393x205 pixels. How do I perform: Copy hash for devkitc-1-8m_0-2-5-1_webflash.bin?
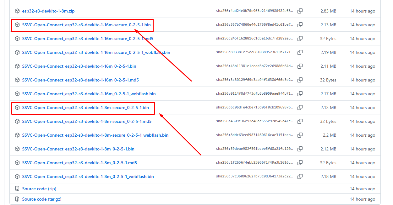click(x=300, y=176)
